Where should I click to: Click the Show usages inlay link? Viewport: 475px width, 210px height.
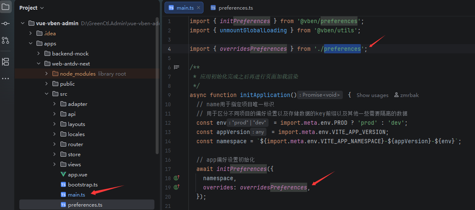372,95
